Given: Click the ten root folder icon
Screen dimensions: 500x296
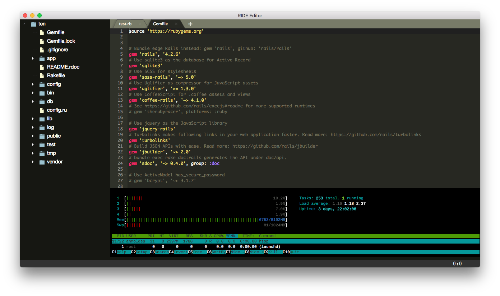Looking at the screenshot, I should coord(33,24).
